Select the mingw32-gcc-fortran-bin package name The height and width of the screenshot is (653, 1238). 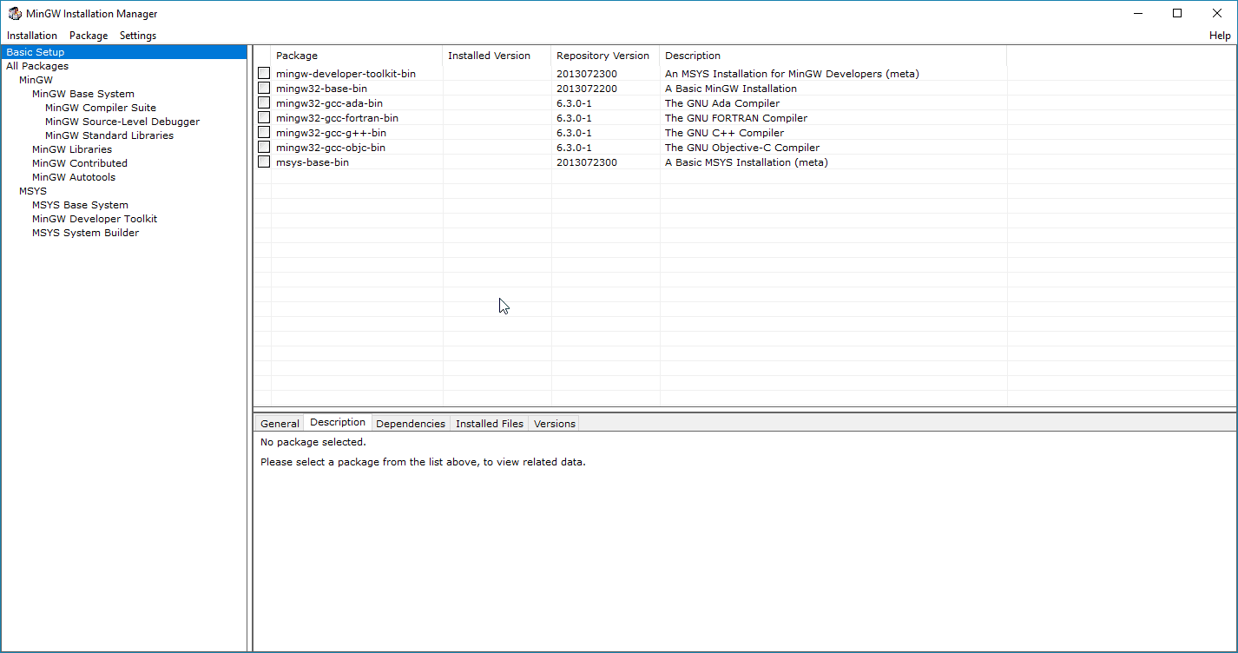[x=337, y=118]
